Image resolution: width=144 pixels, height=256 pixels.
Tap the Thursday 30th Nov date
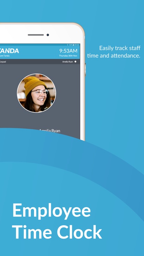(68, 56)
